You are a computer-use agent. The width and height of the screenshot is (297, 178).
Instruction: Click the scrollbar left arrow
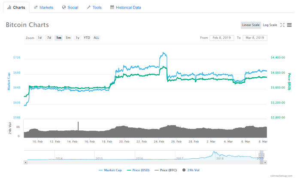pyautogui.click(x=26, y=162)
